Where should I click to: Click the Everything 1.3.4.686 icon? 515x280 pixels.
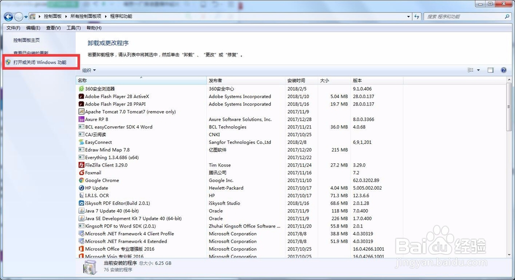coord(81,157)
